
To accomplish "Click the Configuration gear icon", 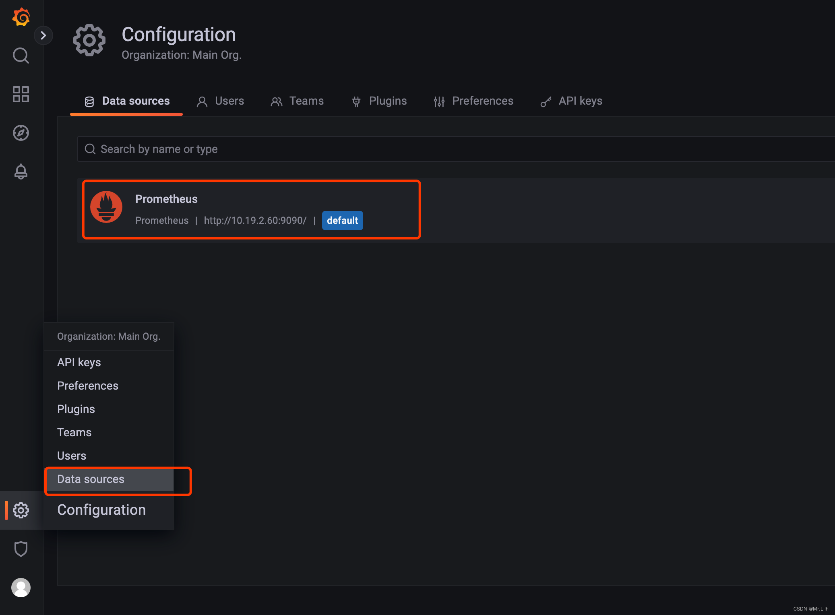I will tap(21, 510).
